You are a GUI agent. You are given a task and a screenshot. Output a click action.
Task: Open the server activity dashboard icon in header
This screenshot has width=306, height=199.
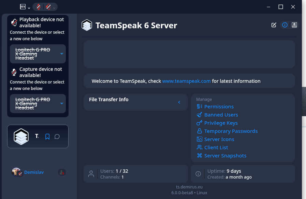[294, 25]
